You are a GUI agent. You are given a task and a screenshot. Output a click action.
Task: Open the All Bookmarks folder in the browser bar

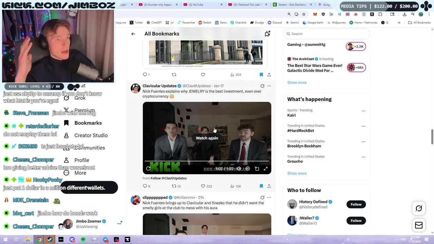(x=419, y=23)
